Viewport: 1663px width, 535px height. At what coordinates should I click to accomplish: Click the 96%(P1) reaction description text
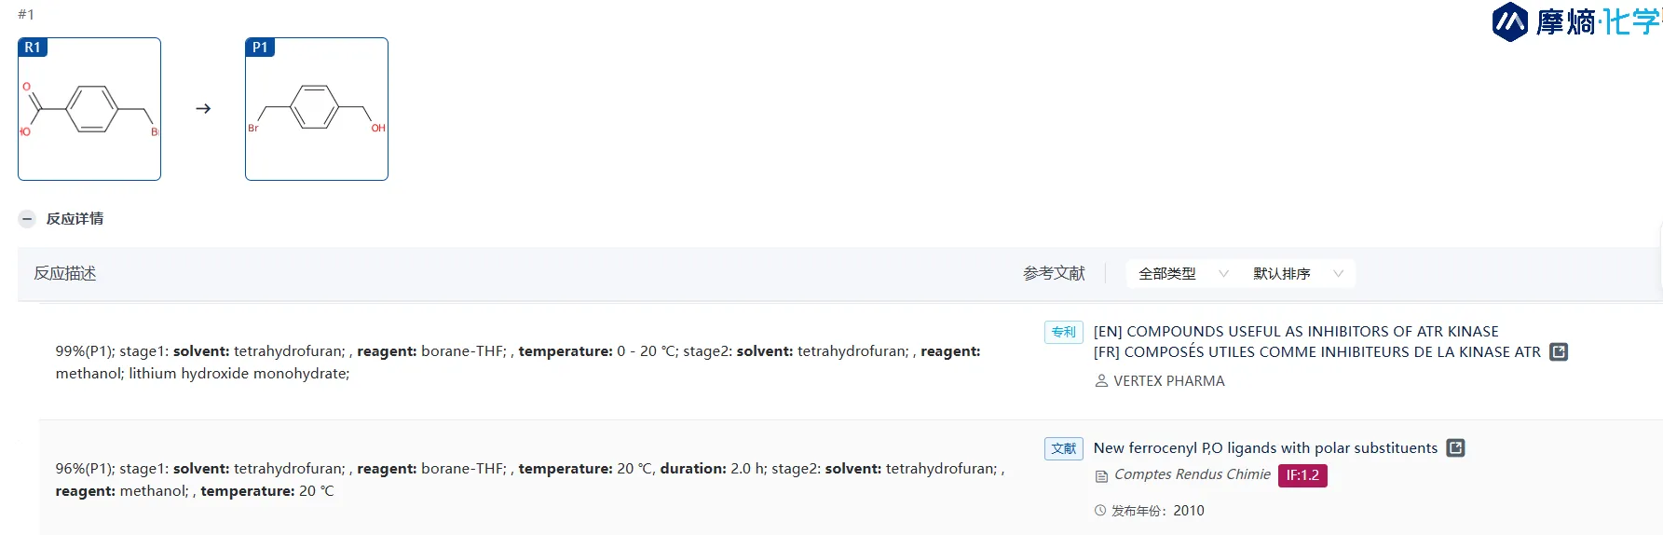coord(529,480)
